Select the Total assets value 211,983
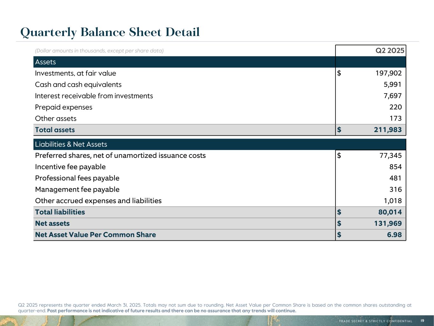 point(387,130)
